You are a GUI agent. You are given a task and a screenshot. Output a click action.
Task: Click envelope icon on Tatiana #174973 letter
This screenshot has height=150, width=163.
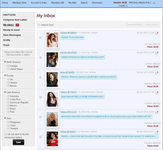(157, 92)
